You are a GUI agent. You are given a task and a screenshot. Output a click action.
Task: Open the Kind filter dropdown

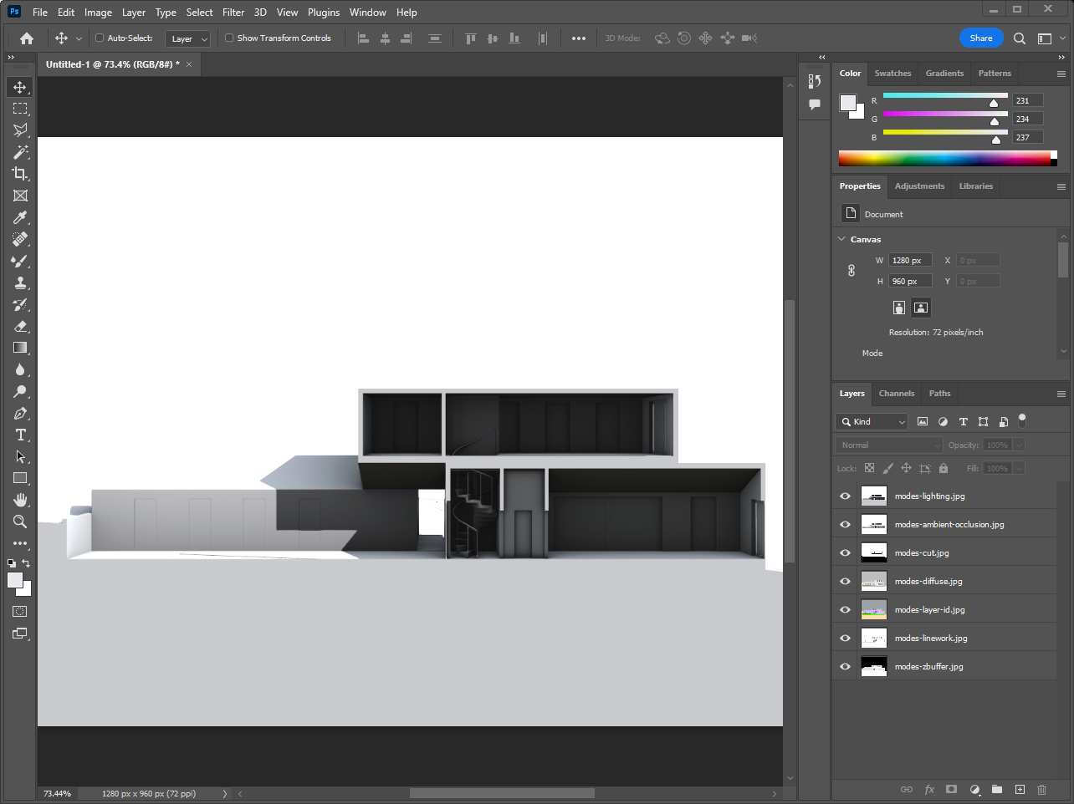click(872, 422)
